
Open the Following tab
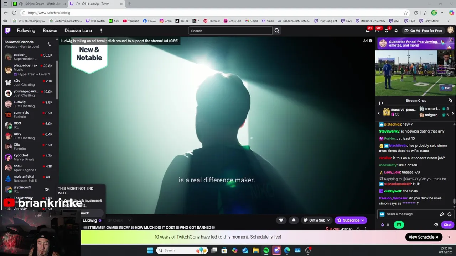(x=26, y=31)
